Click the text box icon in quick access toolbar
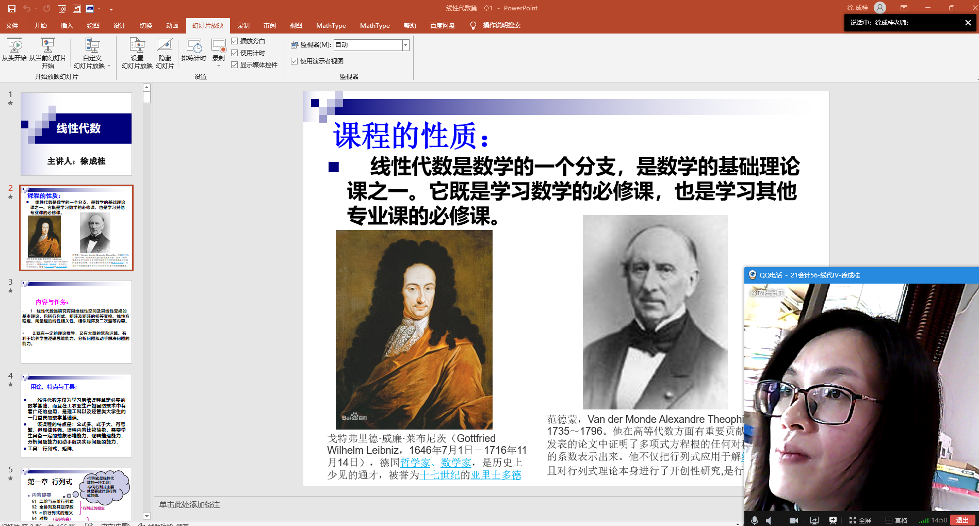Screen dimensions: 979x526 (76, 8)
